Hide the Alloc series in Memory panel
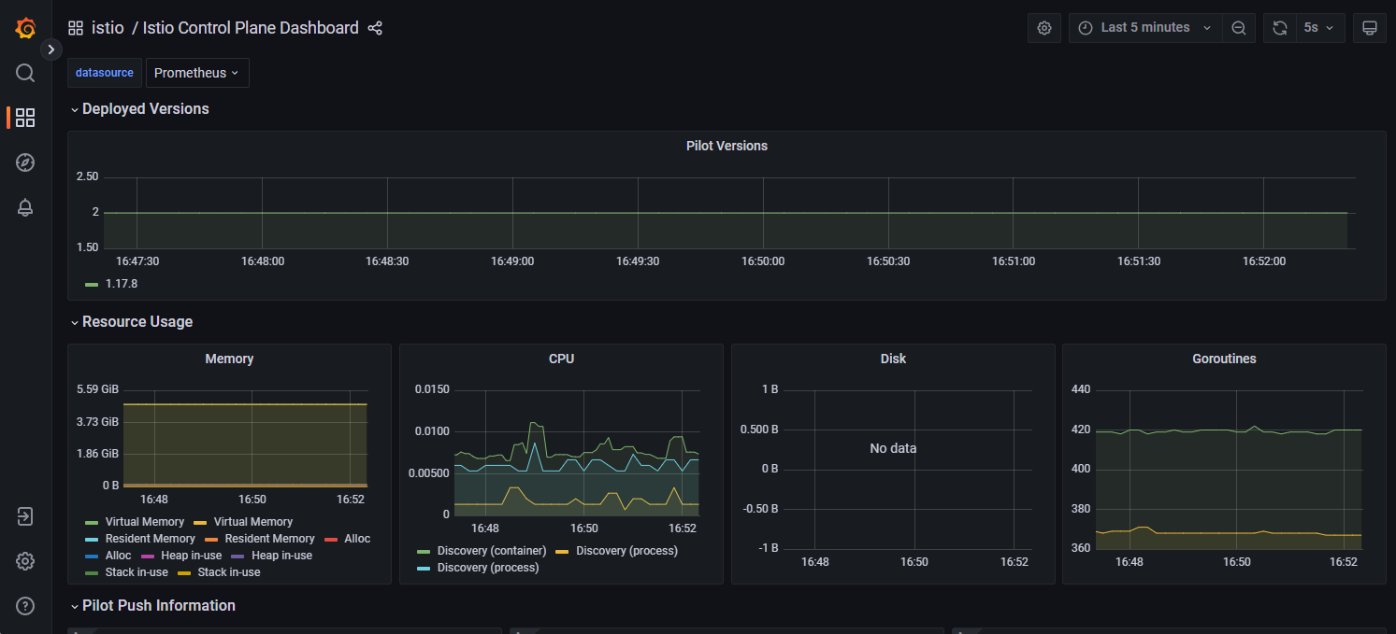1396x634 pixels. pos(355,538)
